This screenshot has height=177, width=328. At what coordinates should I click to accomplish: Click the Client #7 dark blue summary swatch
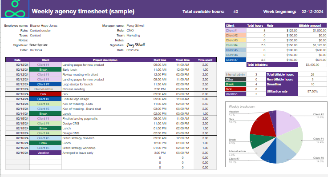tap(235, 60)
